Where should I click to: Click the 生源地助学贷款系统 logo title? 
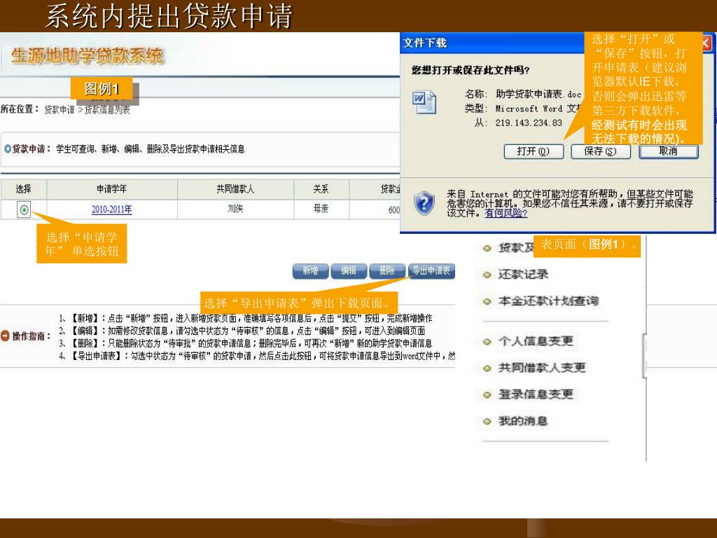click(87, 56)
